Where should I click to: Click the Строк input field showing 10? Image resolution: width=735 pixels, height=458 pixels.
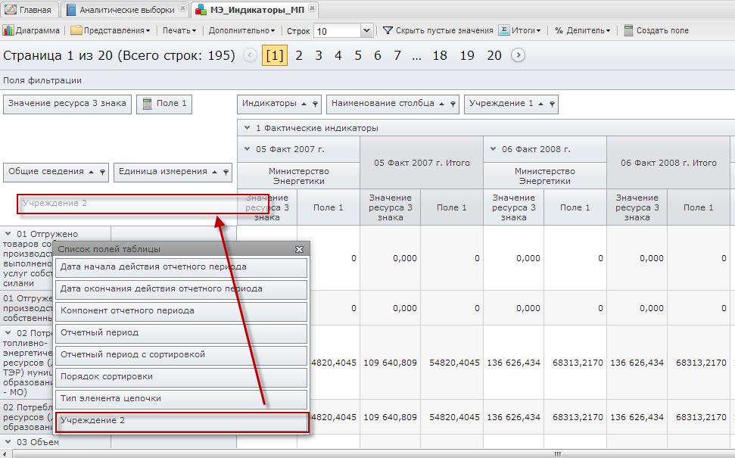338,31
